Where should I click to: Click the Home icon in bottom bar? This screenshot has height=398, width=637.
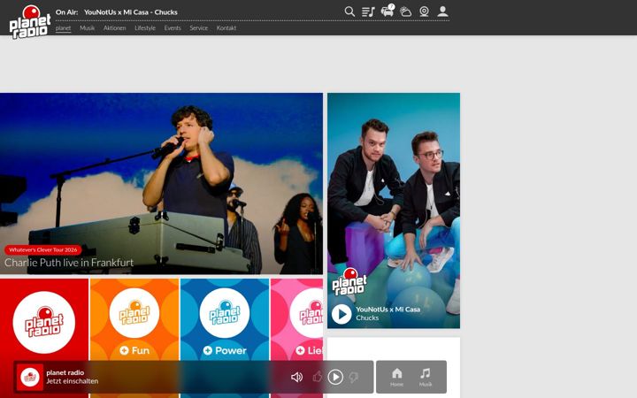click(x=397, y=377)
